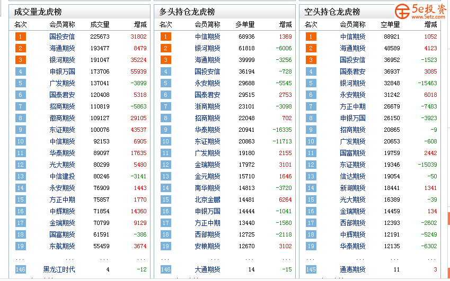Open 海通期货 in the volume ranking
Viewport: 450px width, 281px height.
coord(62,48)
